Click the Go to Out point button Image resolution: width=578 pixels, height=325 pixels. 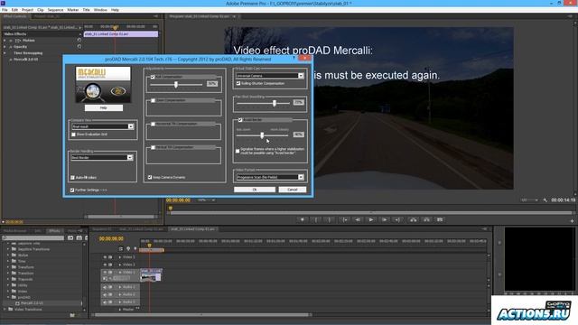397,219
